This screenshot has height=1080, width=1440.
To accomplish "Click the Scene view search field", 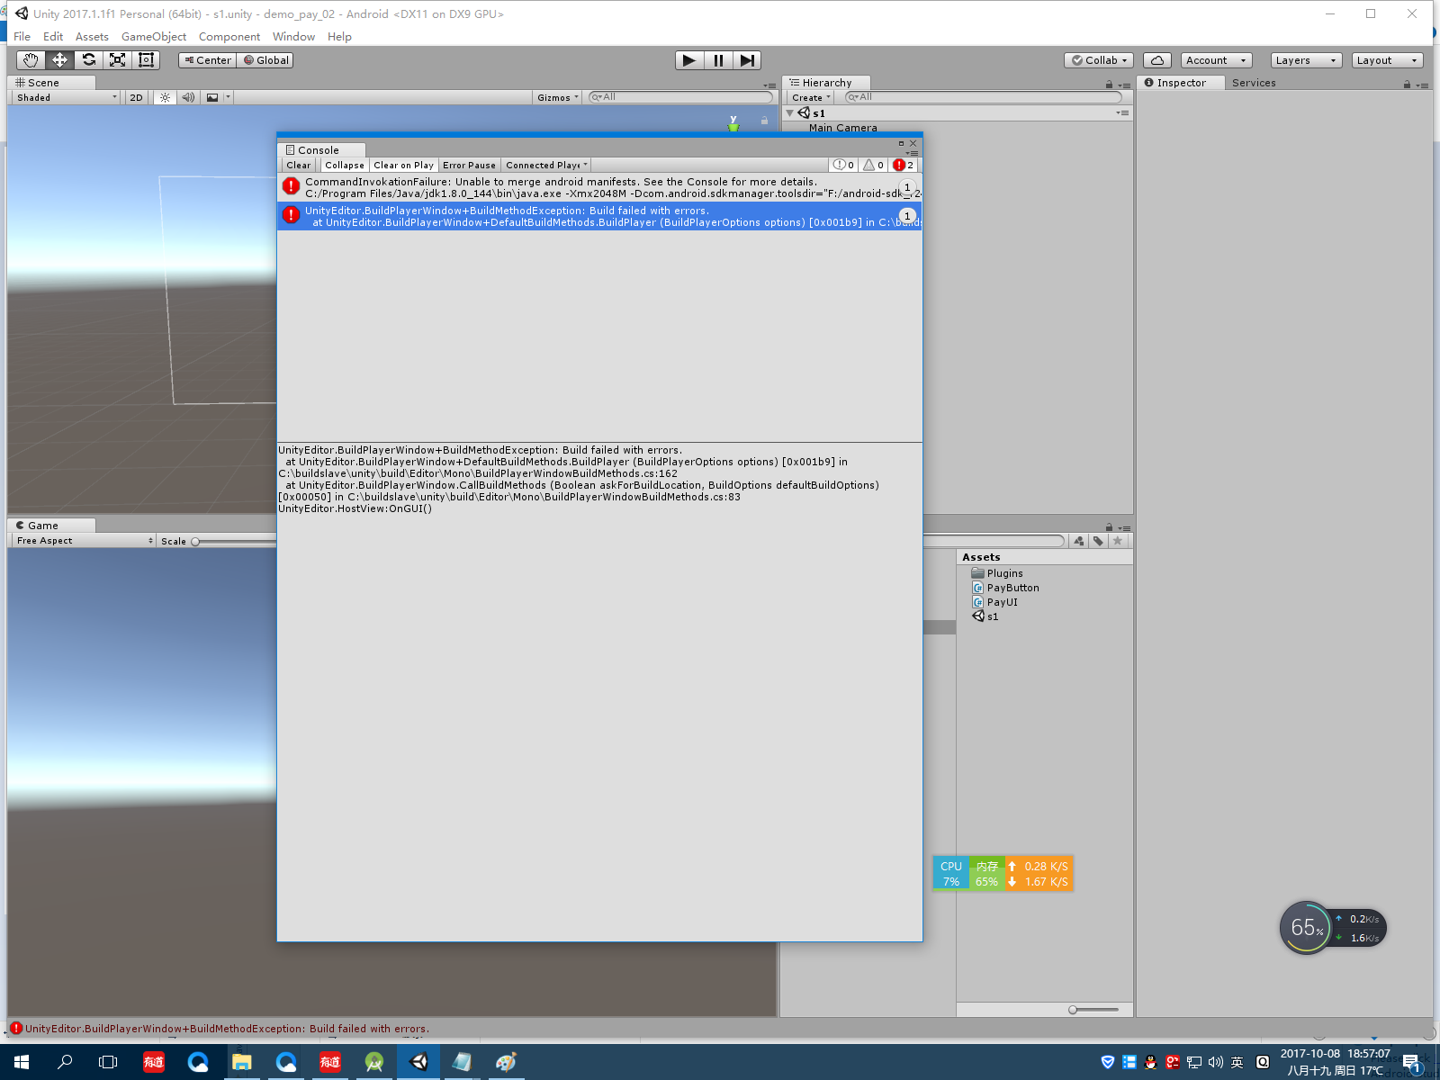I will [x=680, y=97].
